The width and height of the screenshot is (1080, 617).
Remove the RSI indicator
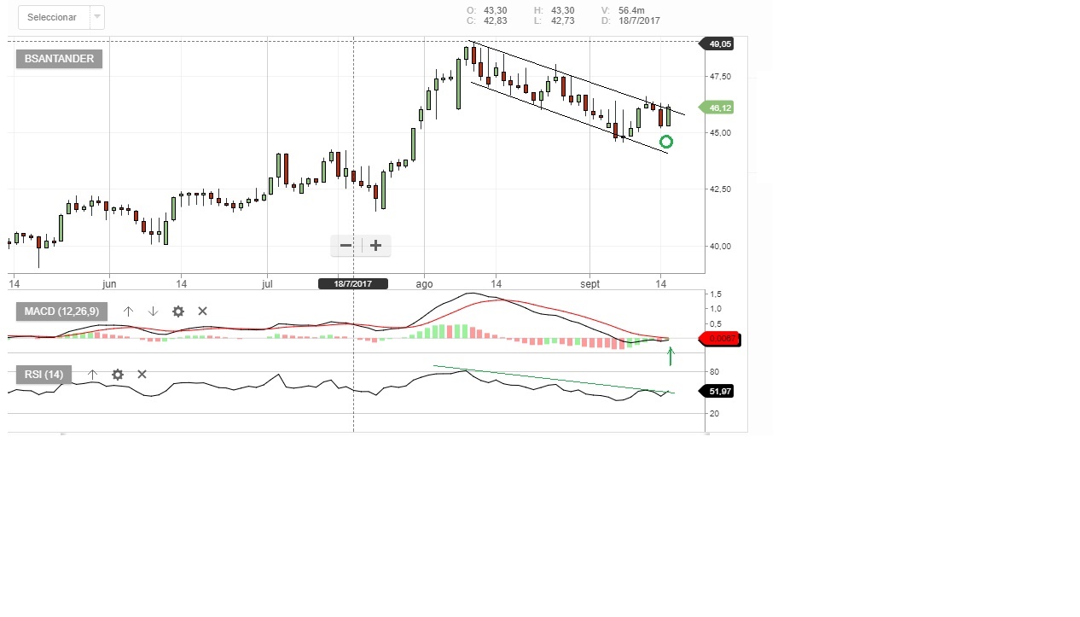coord(142,375)
